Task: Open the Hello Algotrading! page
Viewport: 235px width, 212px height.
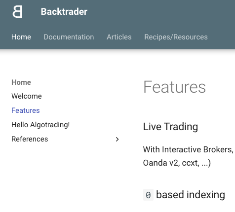Action: tap(40, 125)
